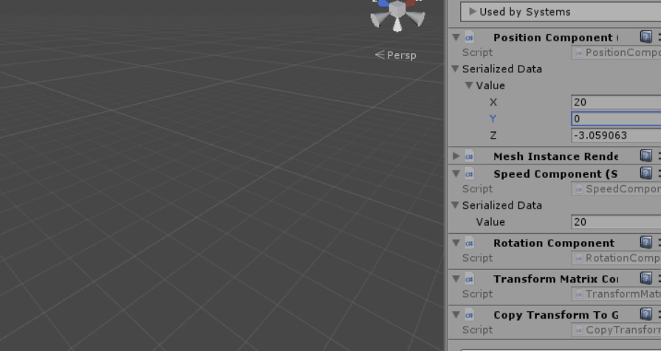Viewport: 661px width, 351px height.
Task: Click the Speed Component Value label
Action: [x=490, y=222]
